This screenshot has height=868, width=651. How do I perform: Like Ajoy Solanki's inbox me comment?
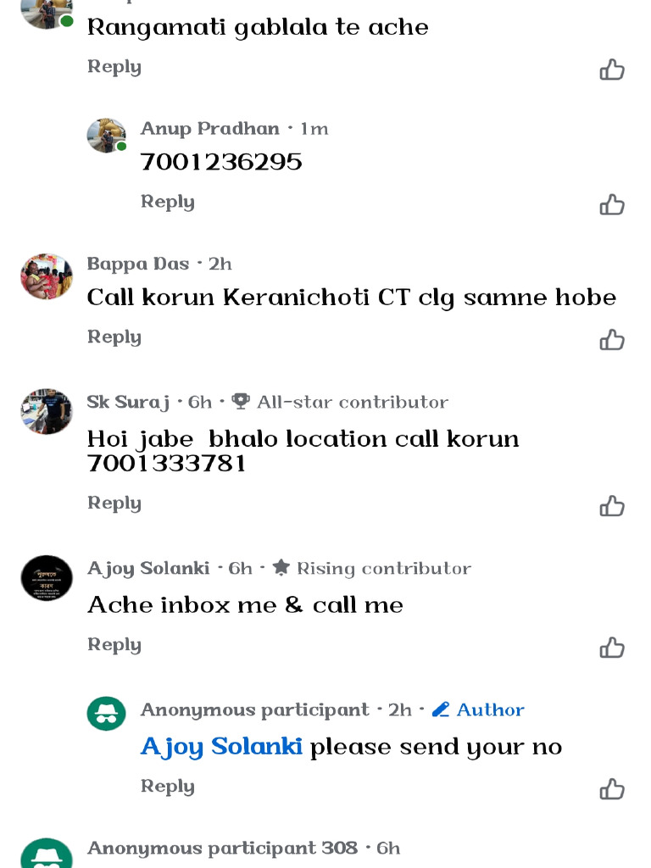pos(612,648)
